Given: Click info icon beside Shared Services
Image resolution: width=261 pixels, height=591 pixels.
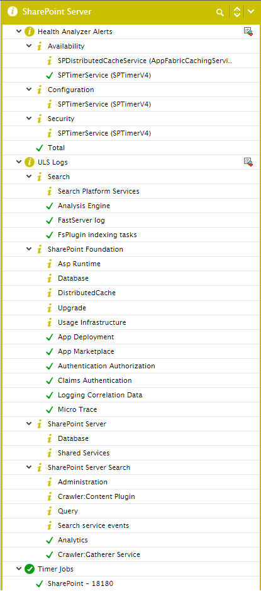Looking at the screenshot, I should tap(49, 453).
